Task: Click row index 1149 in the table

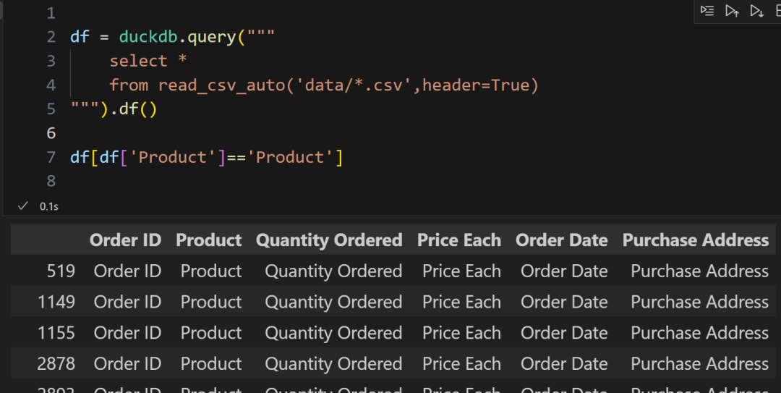Action: 56,302
